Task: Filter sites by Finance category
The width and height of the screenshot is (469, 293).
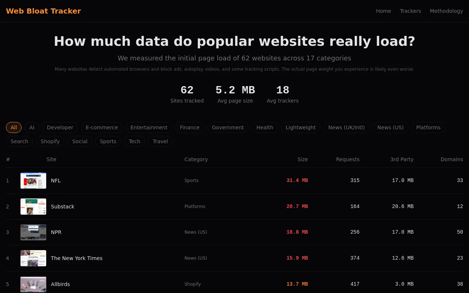Action: tap(189, 127)
